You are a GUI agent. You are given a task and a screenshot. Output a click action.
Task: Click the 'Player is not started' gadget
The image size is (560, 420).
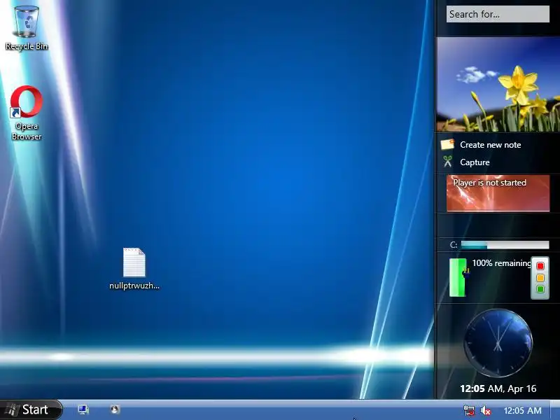[498, 193]
